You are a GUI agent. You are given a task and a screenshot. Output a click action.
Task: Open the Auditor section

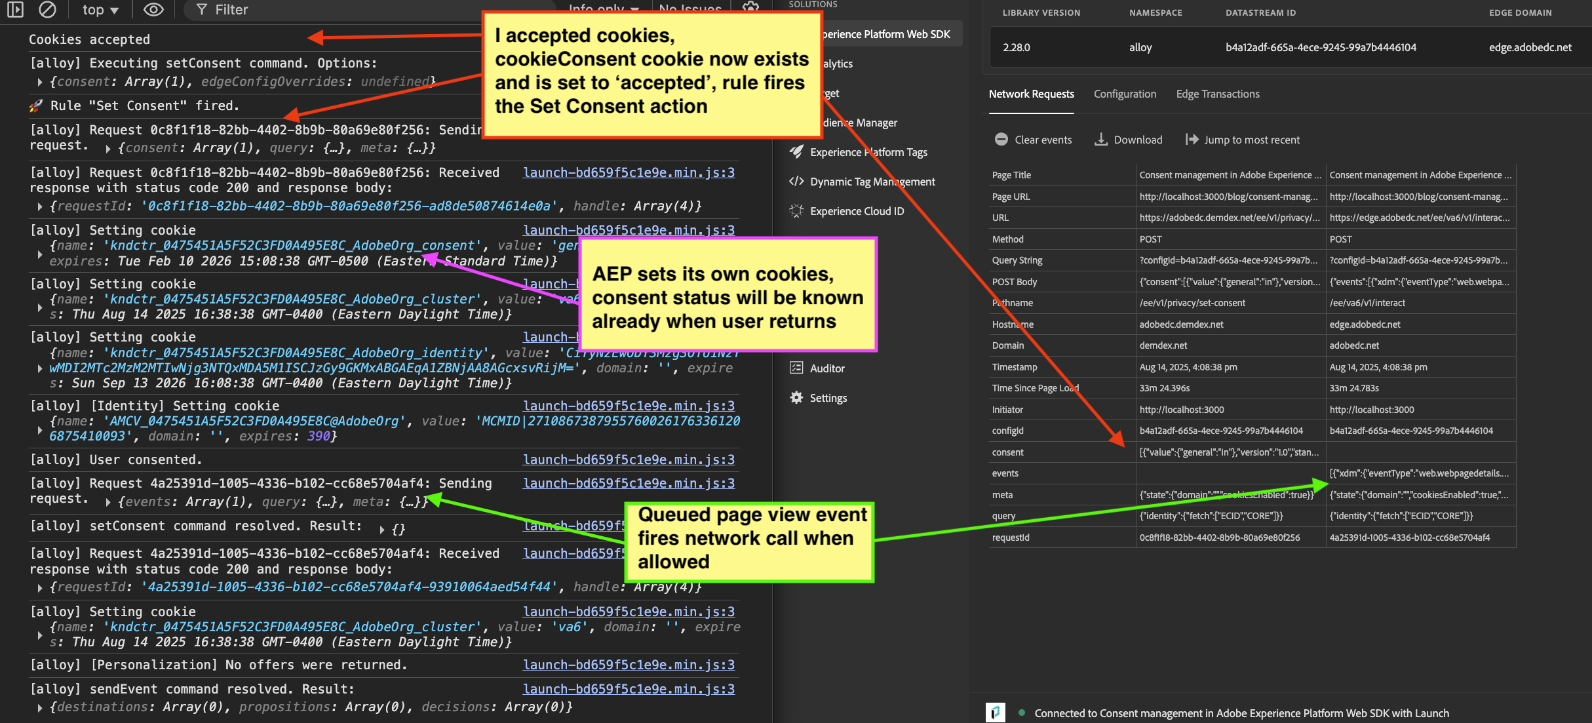[x=827, y=368]
